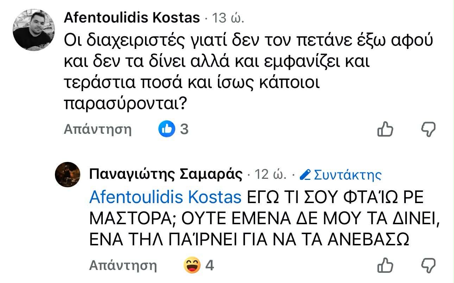The image size is (454, 283).
Task: Click Απάντηση under the first comment
Action: [x=97, y=130]
